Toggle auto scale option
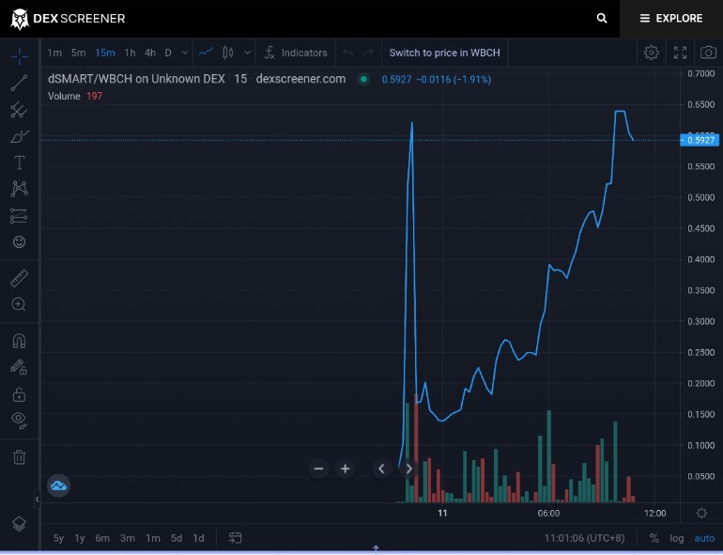 (x=704, y=538)
